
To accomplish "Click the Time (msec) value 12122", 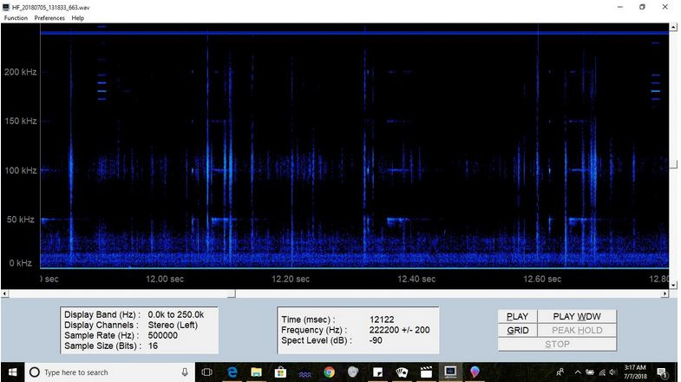I will (382, 319).
